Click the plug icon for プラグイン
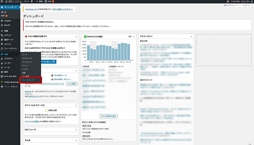This screenshot has width=254, height=145. pos(2,59)
